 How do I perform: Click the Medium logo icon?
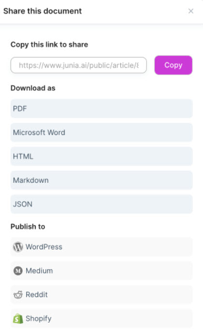point(18,271)
